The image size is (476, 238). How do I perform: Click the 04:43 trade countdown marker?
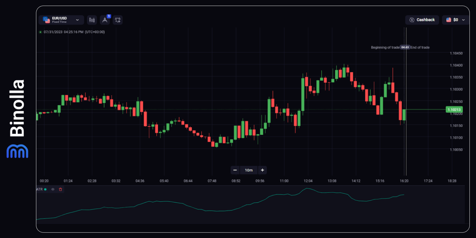pyautogui.click(x=405, y=47)
